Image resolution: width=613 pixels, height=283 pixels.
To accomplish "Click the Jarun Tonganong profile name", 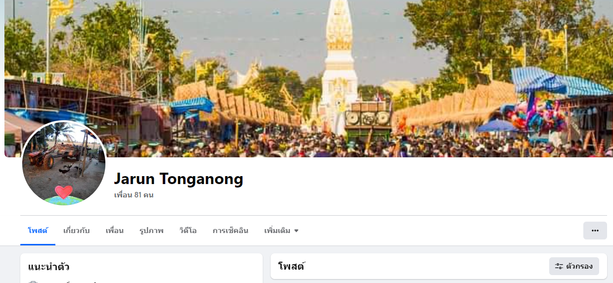I will pyautogui.click(x=179, y=179).
